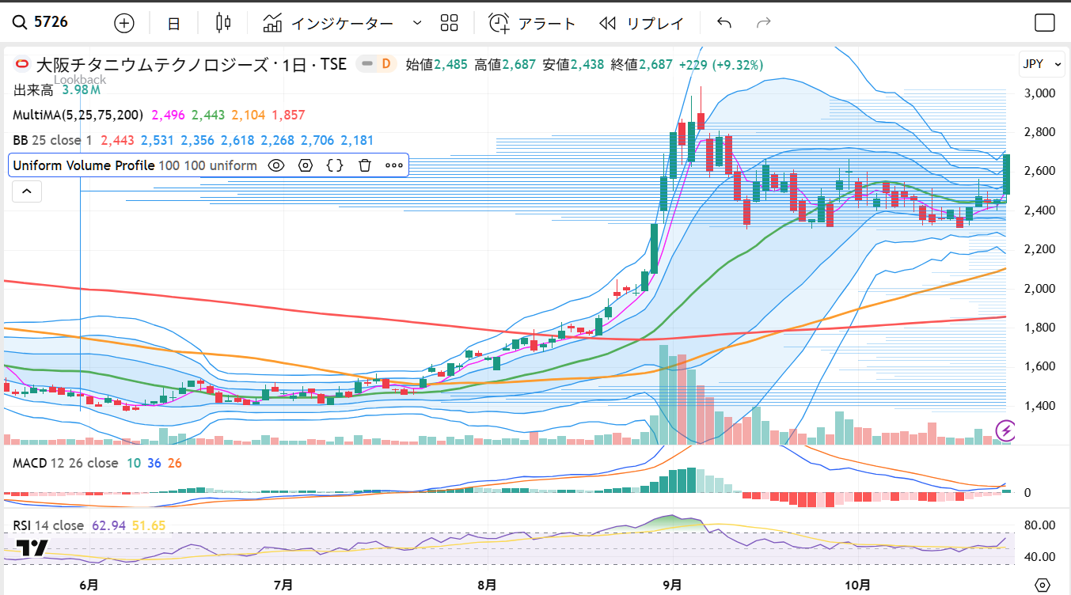Collapse the indicator legend with the up chevron

point(26,191)
